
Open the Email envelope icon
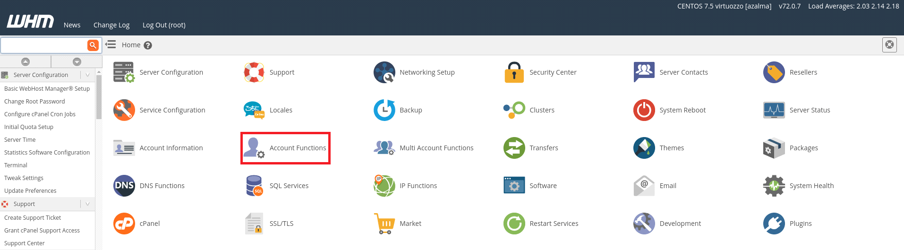644,186
